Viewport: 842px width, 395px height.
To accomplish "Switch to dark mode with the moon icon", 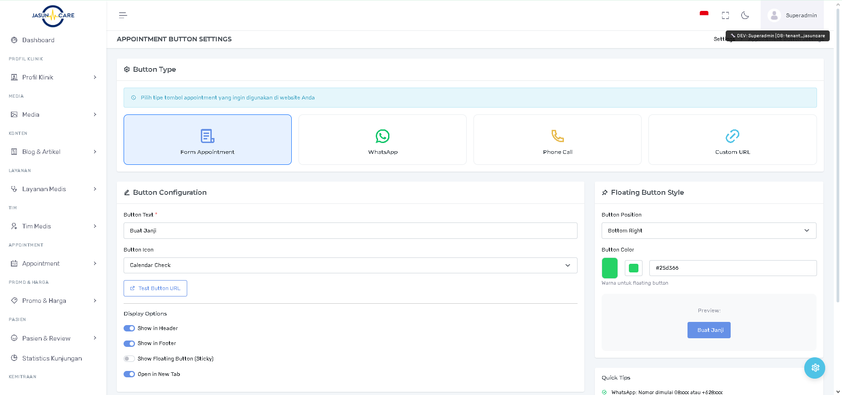I will [745, 15].
